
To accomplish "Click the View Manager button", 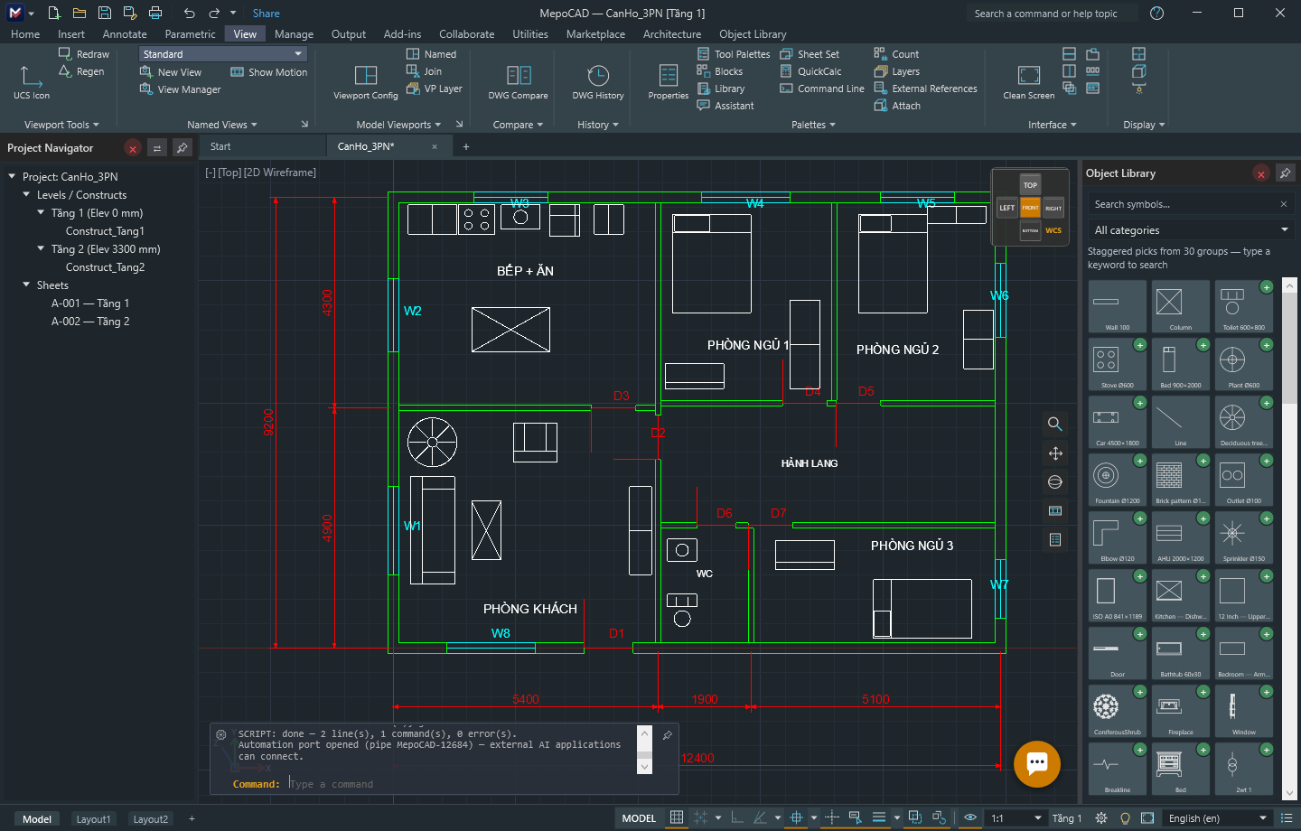I will 181,89.
